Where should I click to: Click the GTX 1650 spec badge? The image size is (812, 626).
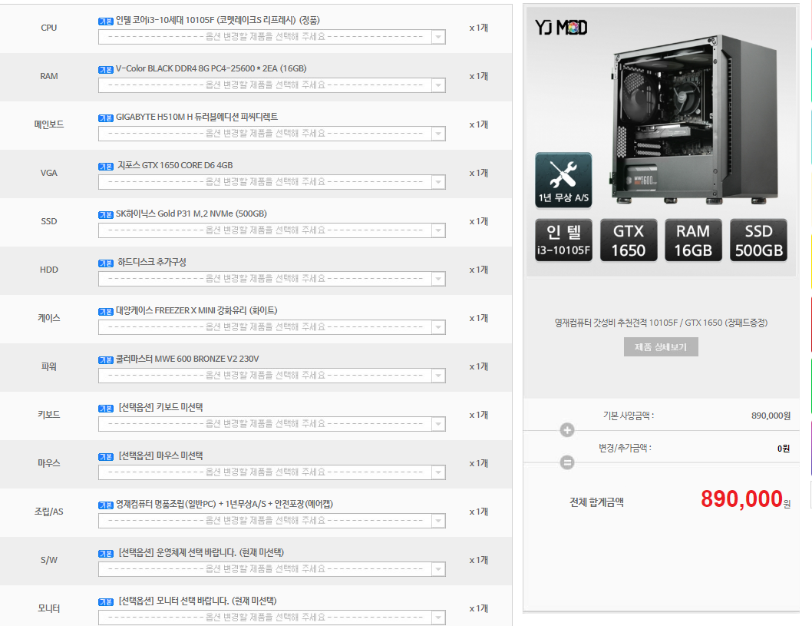(629, 240)
